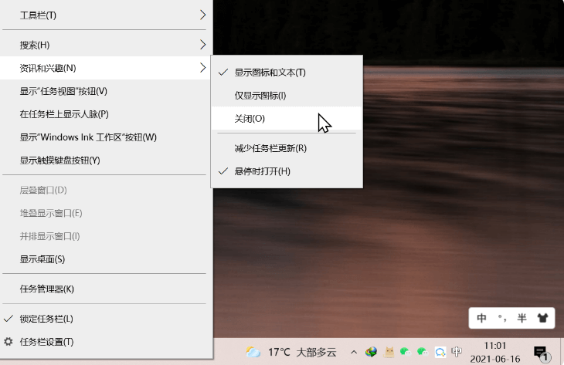This screenshot has height=365, width=564.
Task: Show hidden tray icons with the up arrow
Action: 354,352
